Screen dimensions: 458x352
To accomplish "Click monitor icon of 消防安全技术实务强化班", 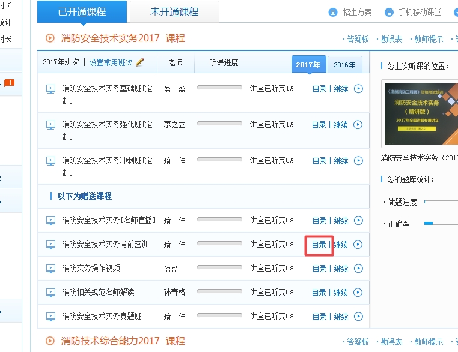I will point(50,125).
